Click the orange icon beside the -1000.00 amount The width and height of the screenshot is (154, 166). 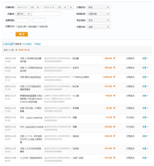click(114, 77)
